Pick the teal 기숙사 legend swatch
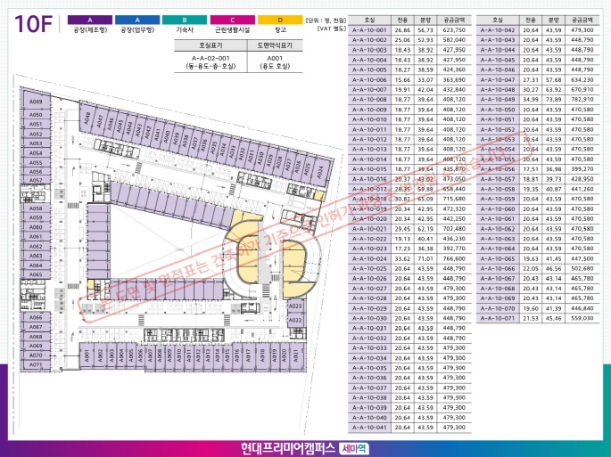Screen dimensions: 611x457 [185, 19]
